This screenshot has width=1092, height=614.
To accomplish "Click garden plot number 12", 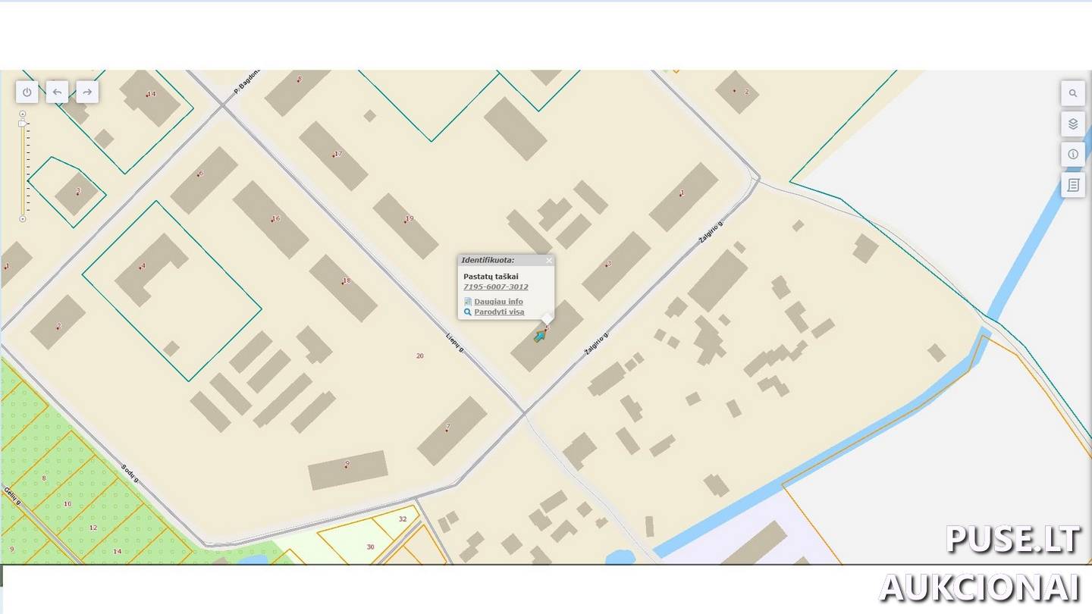I will 93,528.
